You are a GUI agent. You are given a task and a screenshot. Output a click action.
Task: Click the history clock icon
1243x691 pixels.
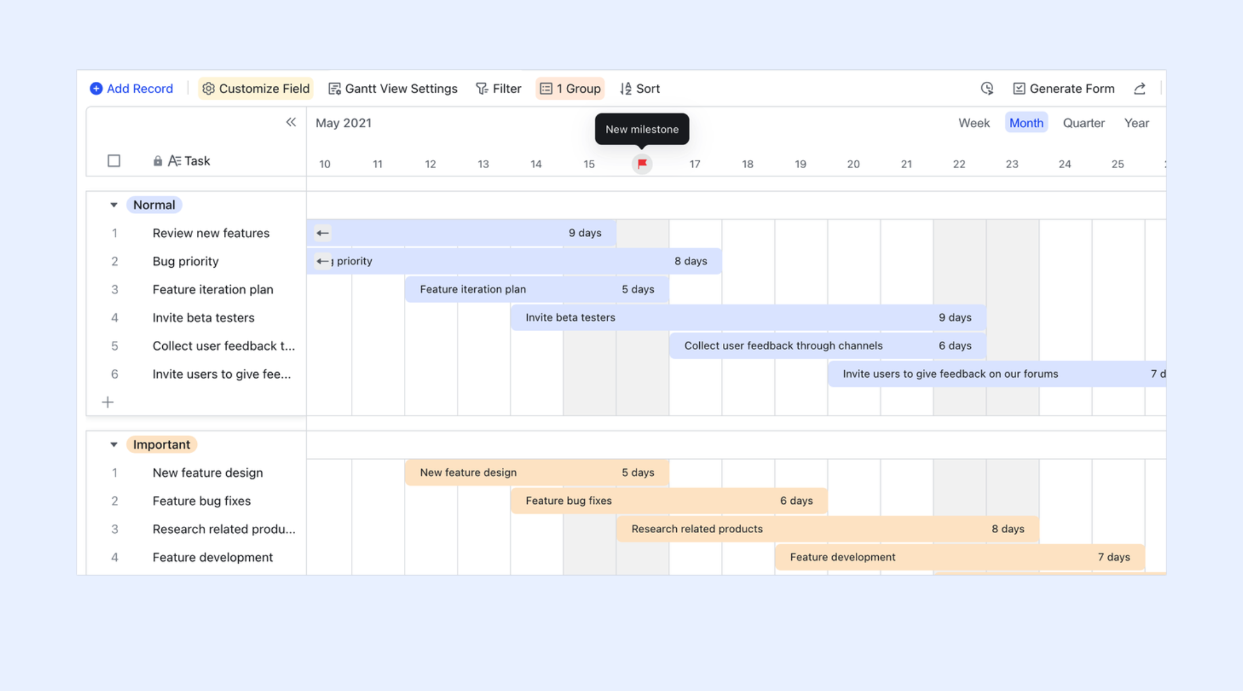coord(987,89)
